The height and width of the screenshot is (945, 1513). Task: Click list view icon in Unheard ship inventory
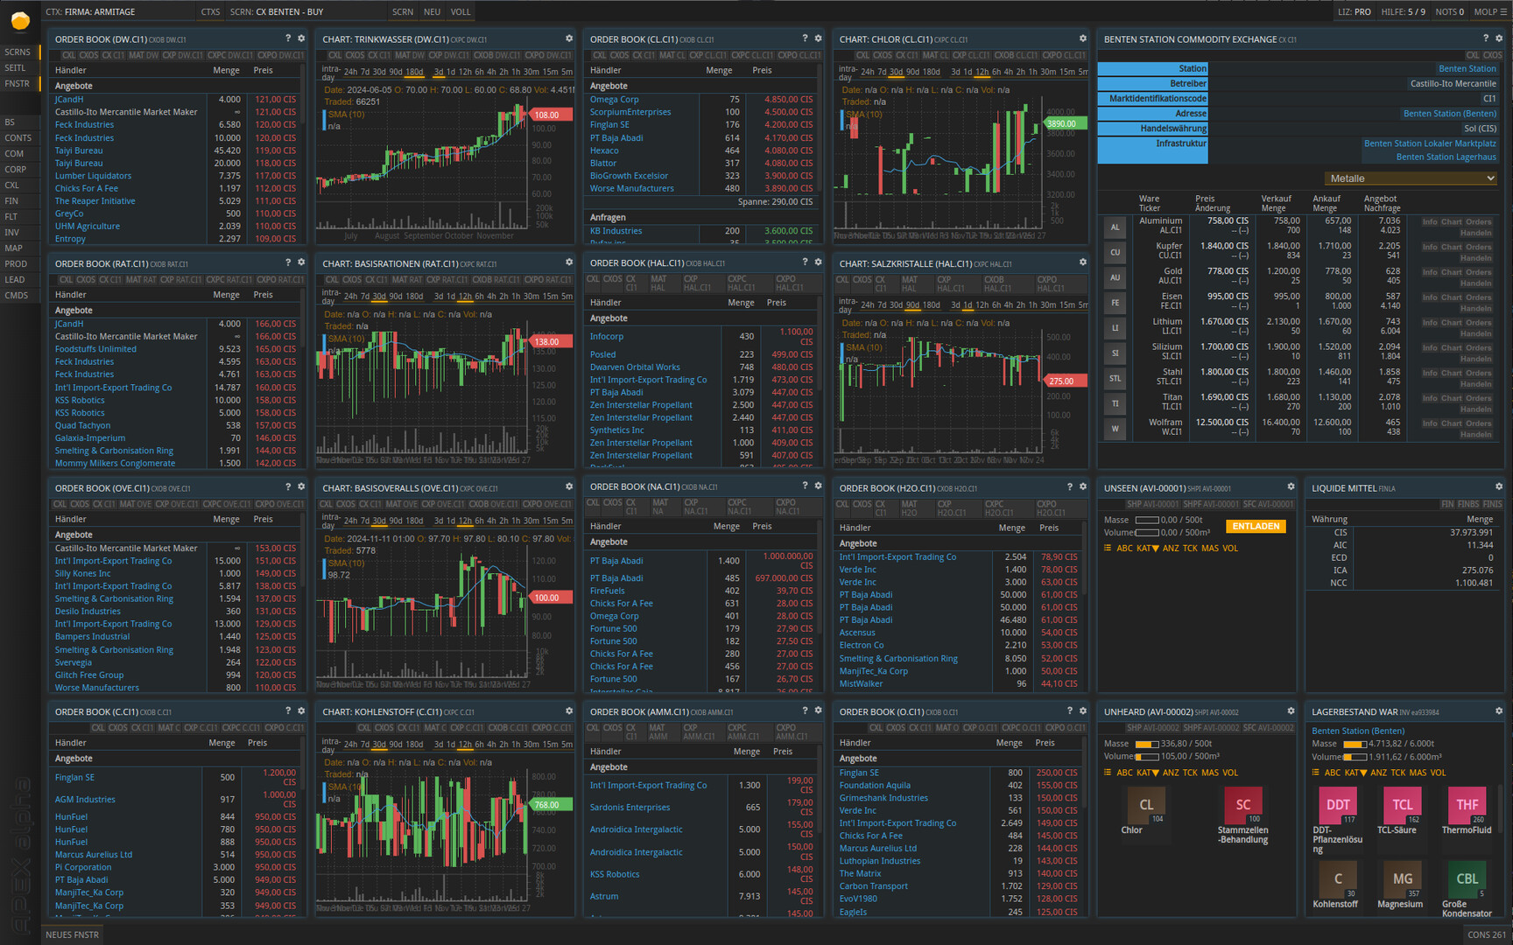1108,773
